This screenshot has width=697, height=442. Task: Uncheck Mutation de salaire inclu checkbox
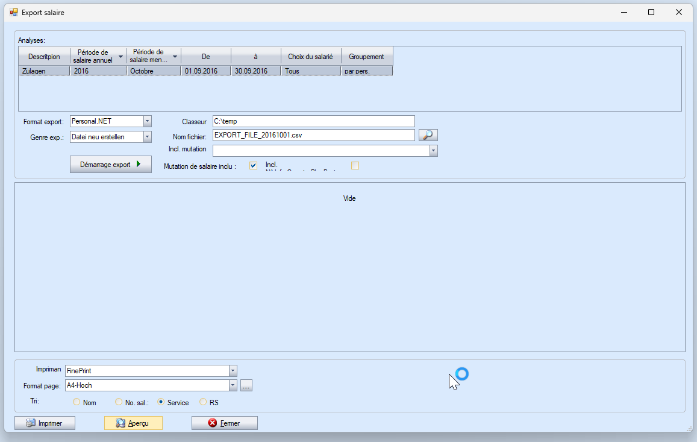[x=253, y=166]
